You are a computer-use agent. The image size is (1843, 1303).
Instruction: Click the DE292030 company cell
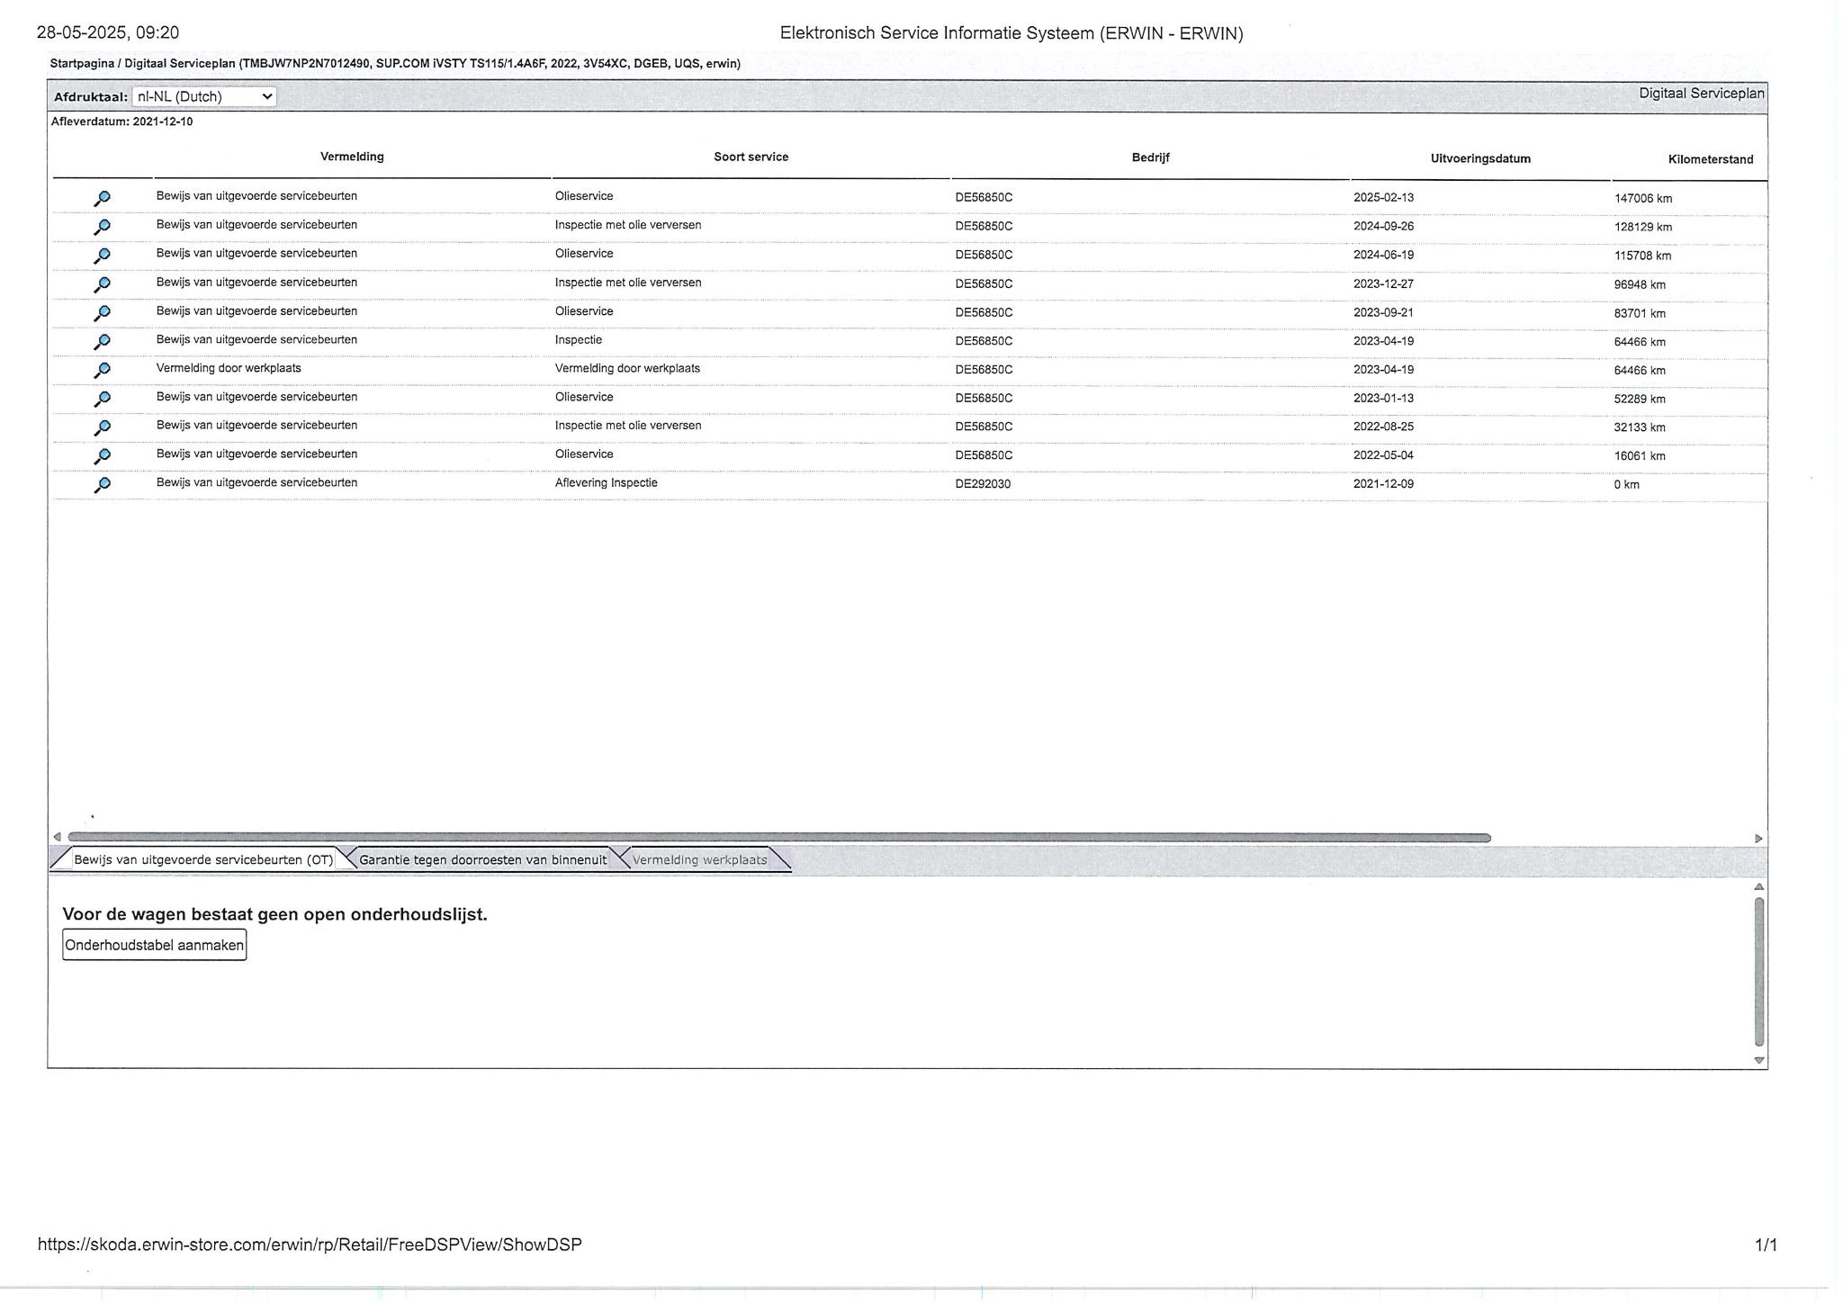click(x=983, y=484)
